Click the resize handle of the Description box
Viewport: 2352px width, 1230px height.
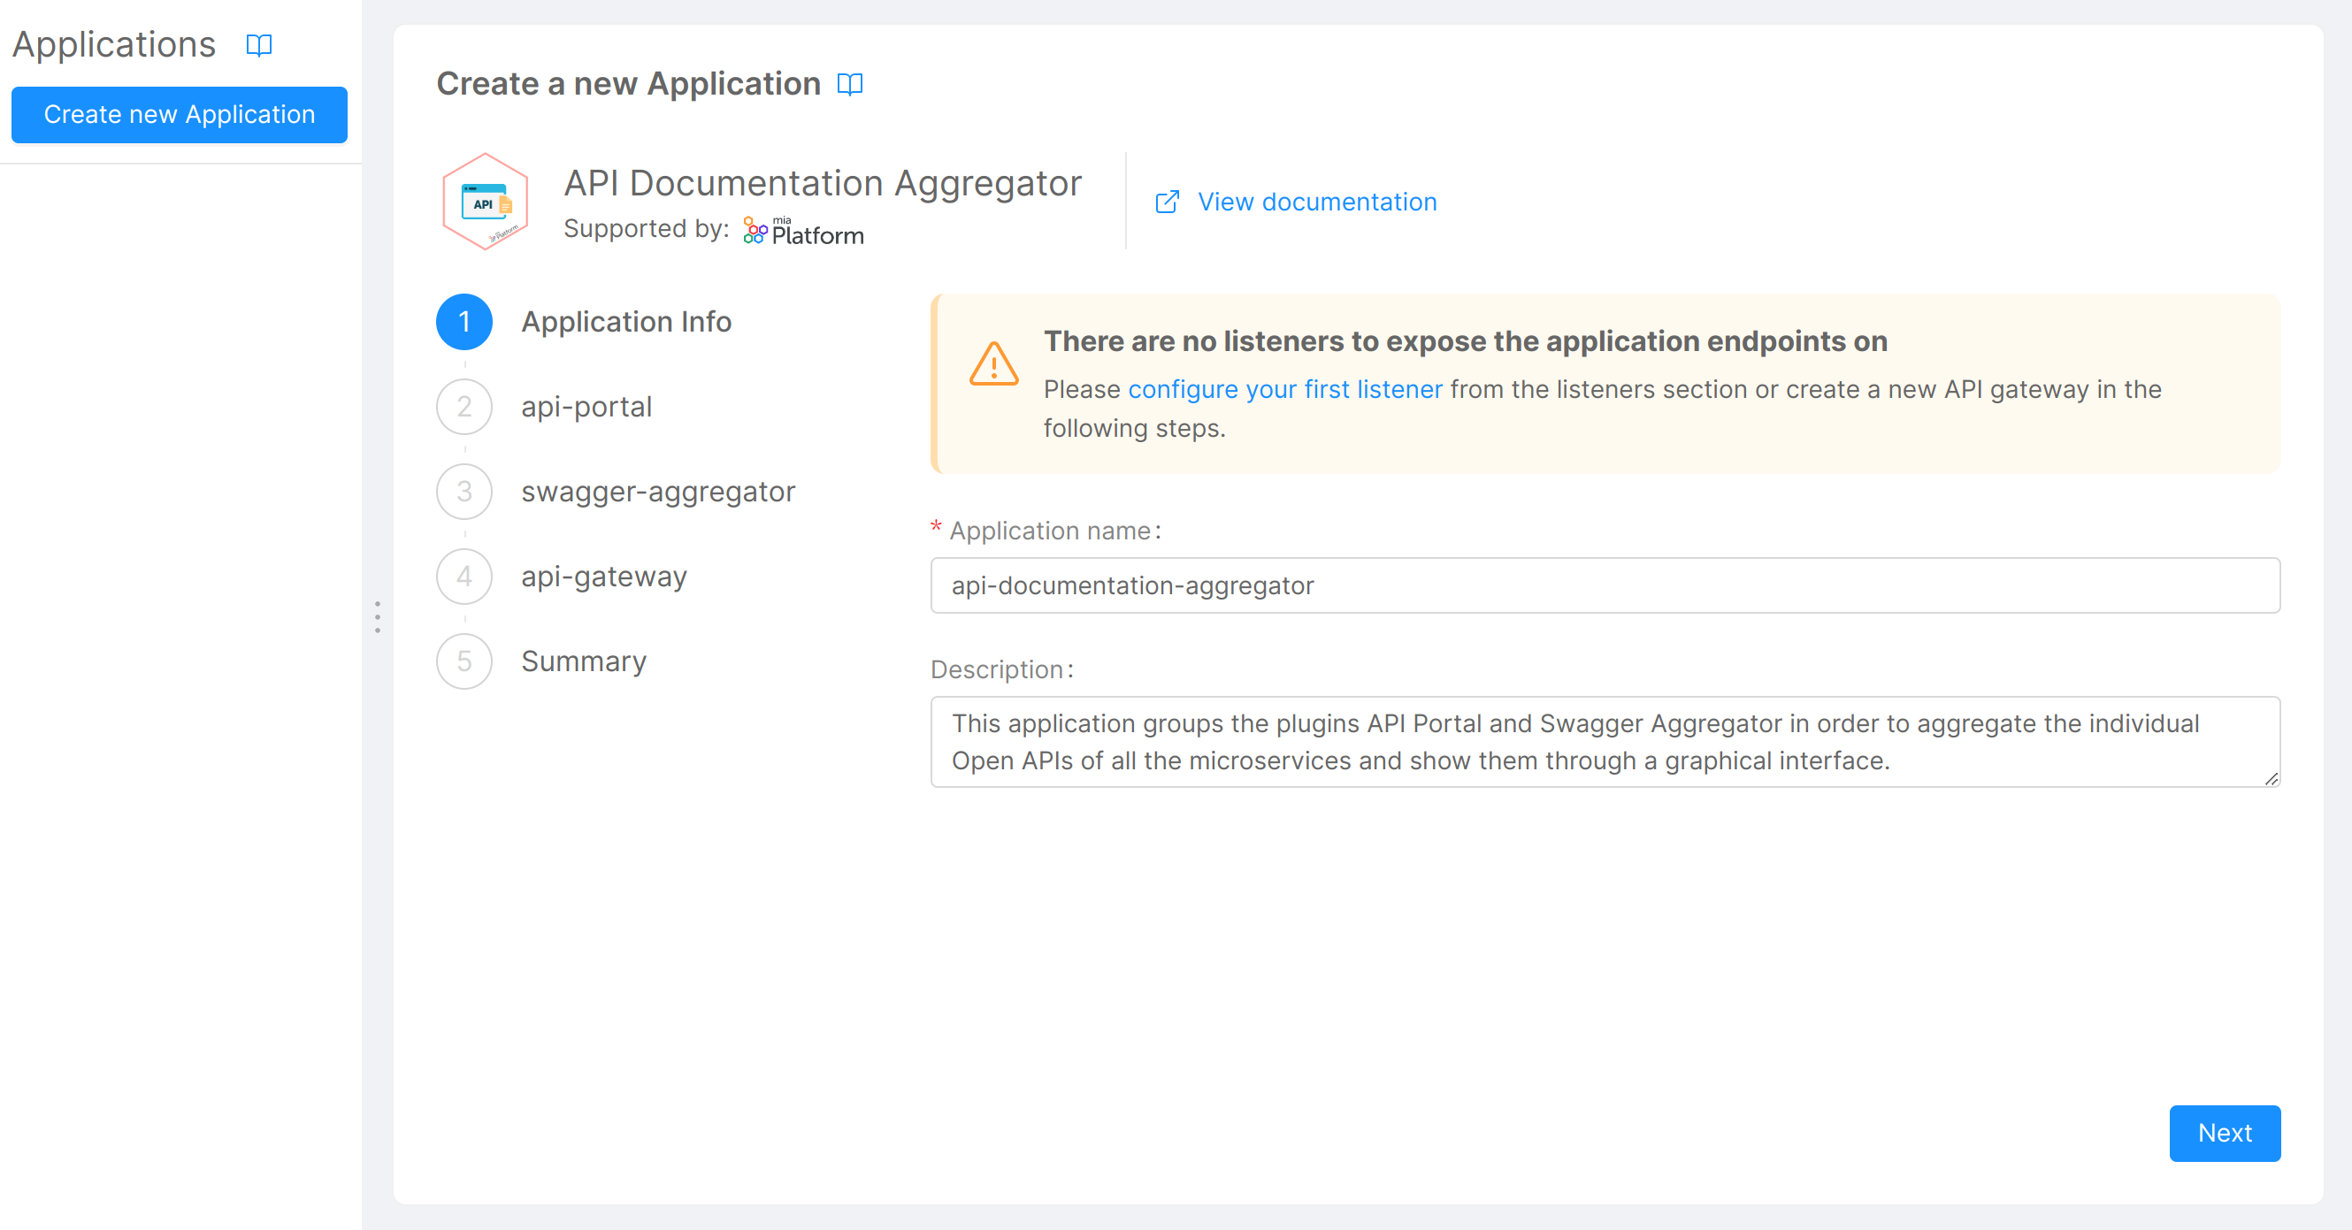tap(2271, 780)
